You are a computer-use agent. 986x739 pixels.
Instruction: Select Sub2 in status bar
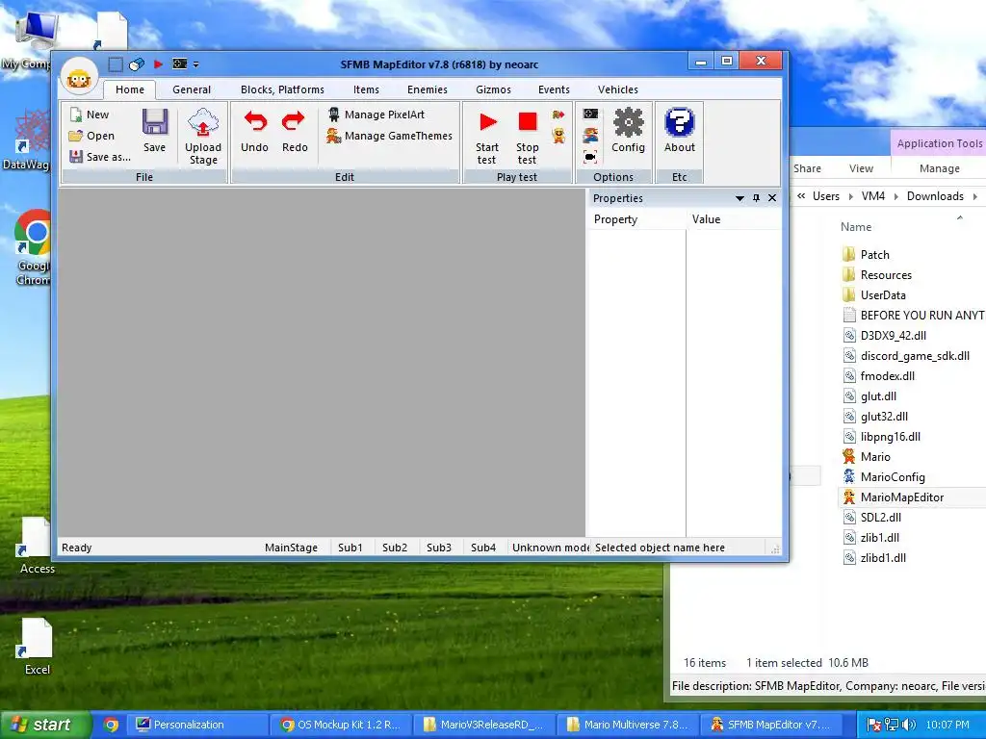click(395, 548)
